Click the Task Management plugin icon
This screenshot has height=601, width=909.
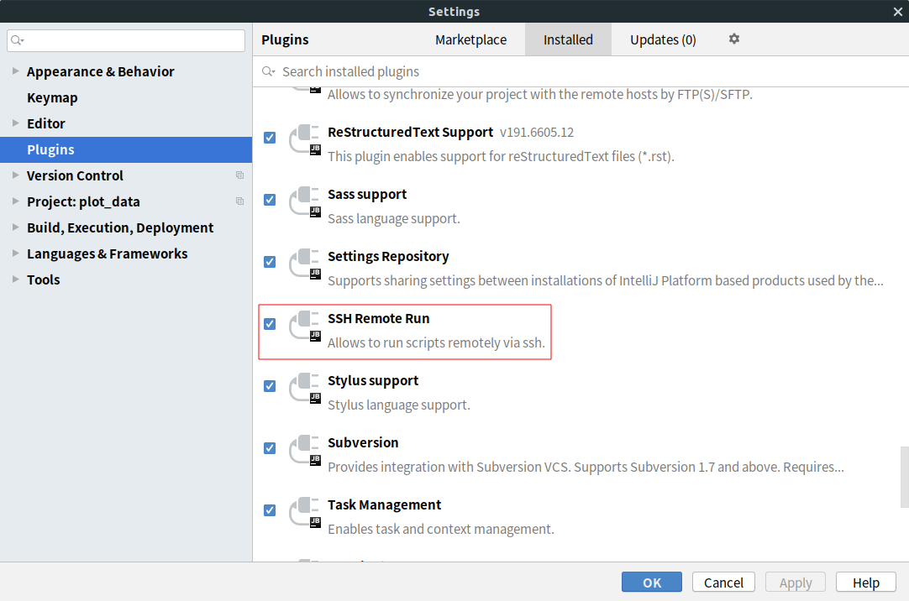pyautogui.click(x=305, y=512)
